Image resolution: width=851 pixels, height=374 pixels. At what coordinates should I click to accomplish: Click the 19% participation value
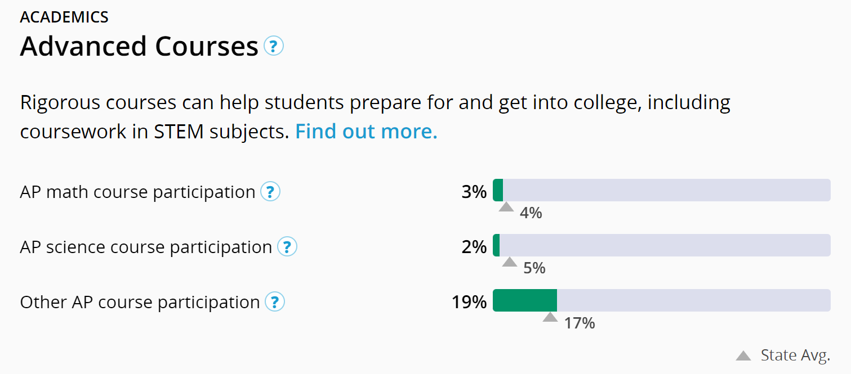[469, 302]
